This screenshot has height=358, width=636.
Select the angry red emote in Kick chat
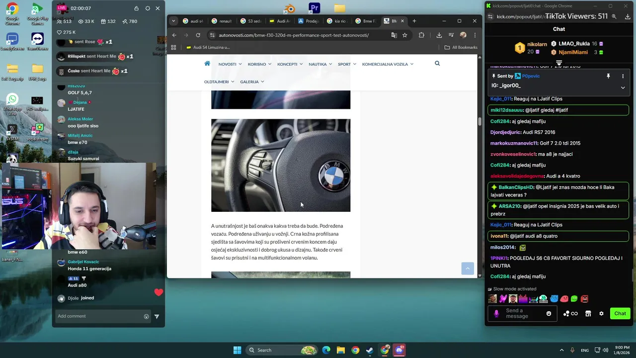tap(584, 299)
